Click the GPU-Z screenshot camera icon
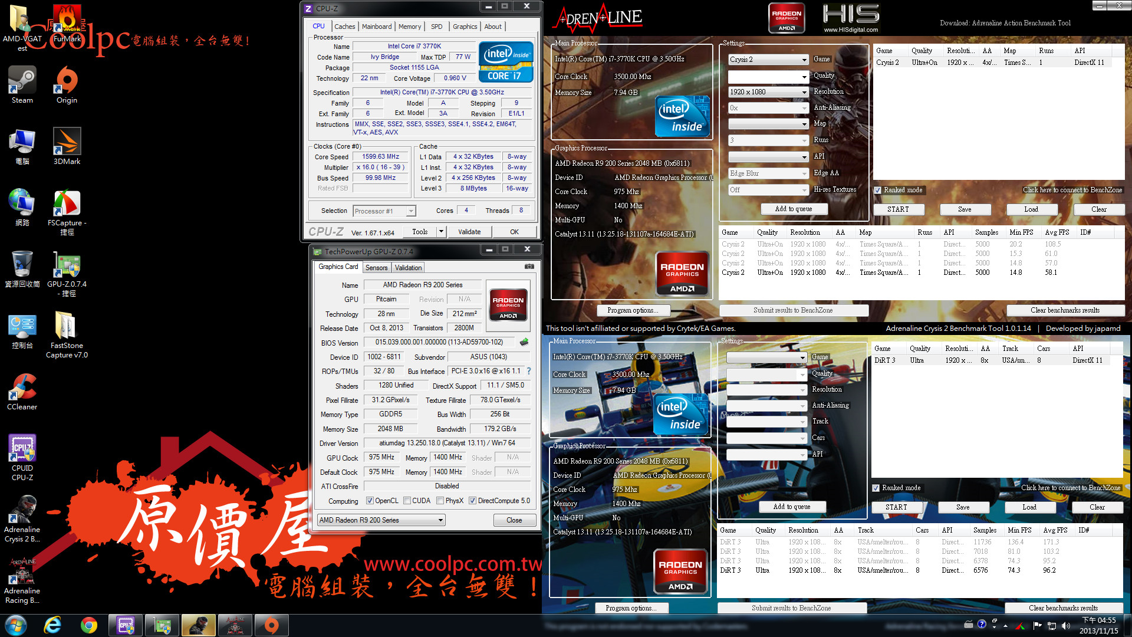The height and width of the screenshot is (637, 1132). click(x=529, y=267)
